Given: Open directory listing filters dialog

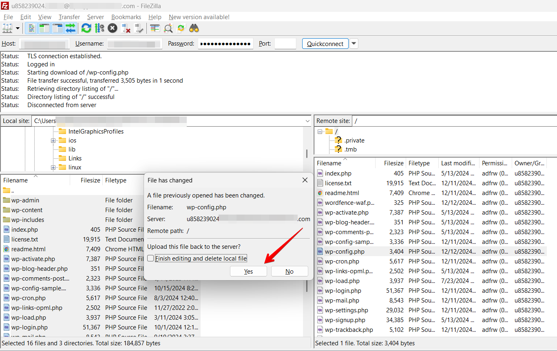Looking at the screenshot, I should click(155, 29).
